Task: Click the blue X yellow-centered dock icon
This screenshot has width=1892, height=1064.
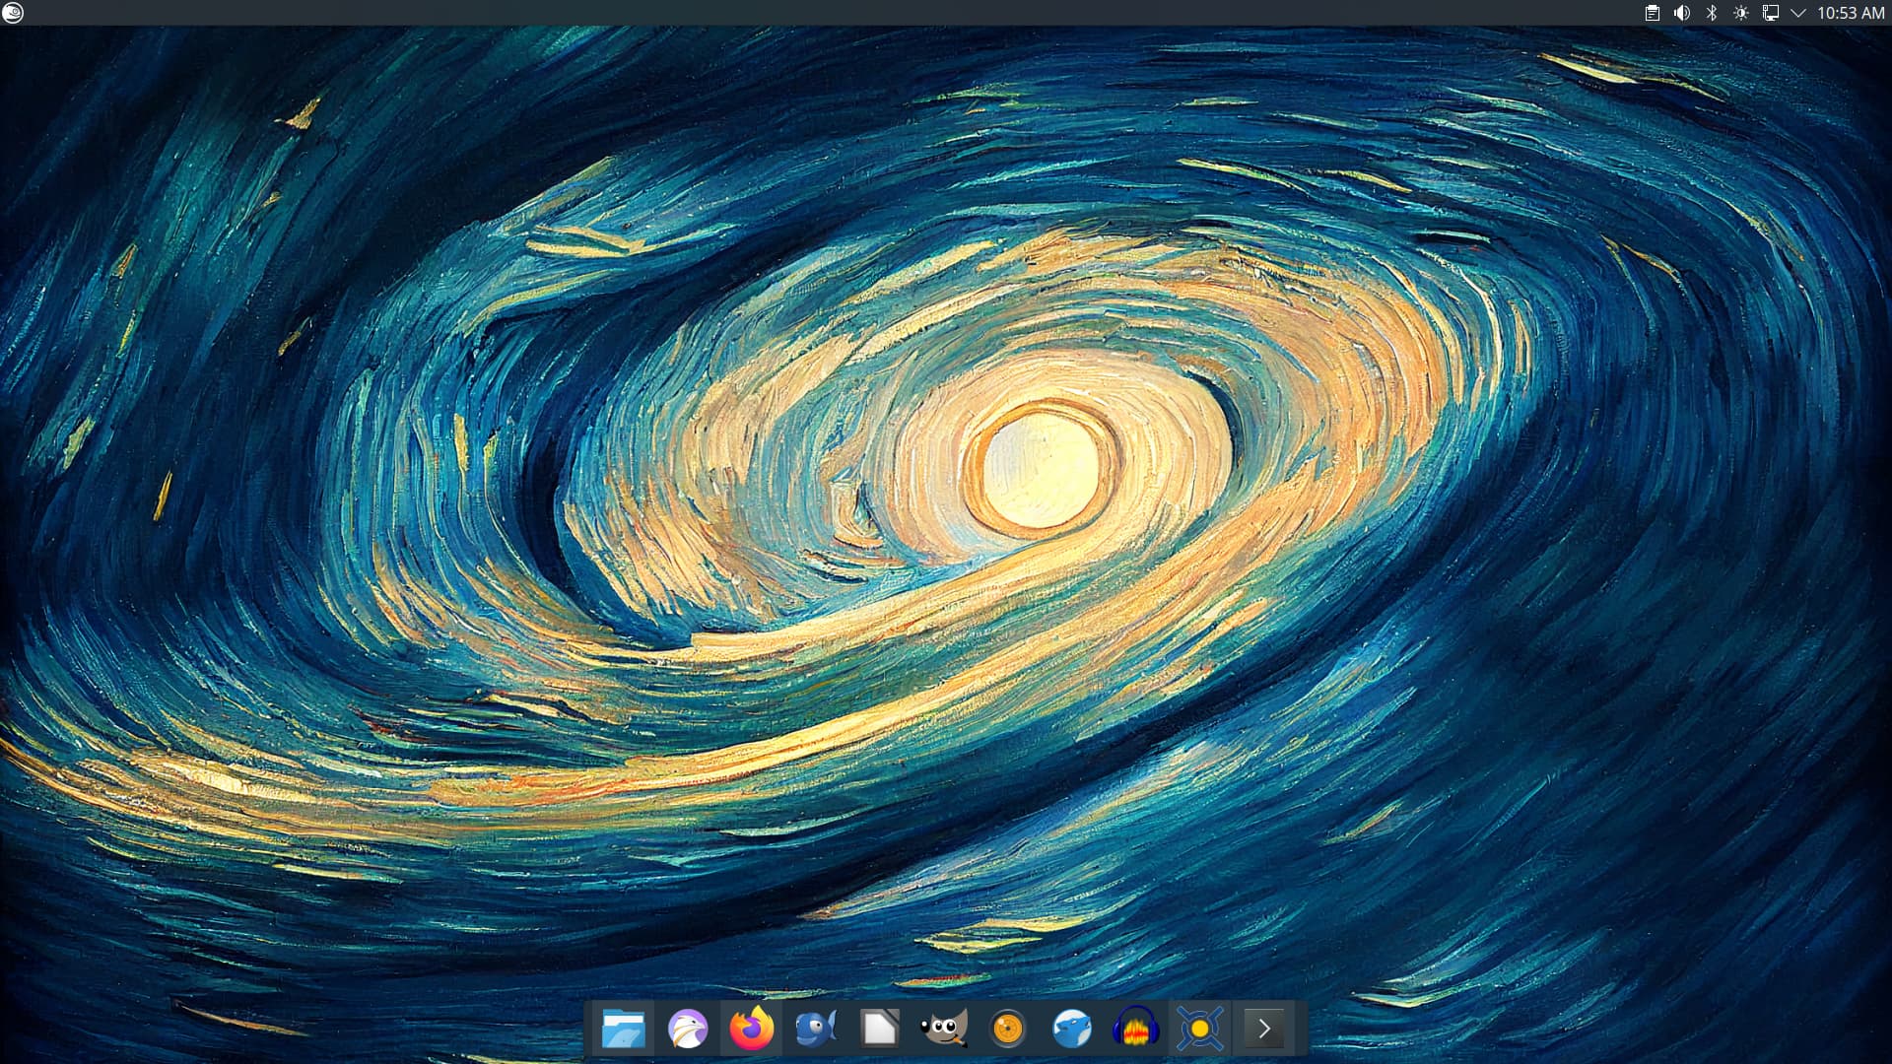Action: click(1199, 1030)
